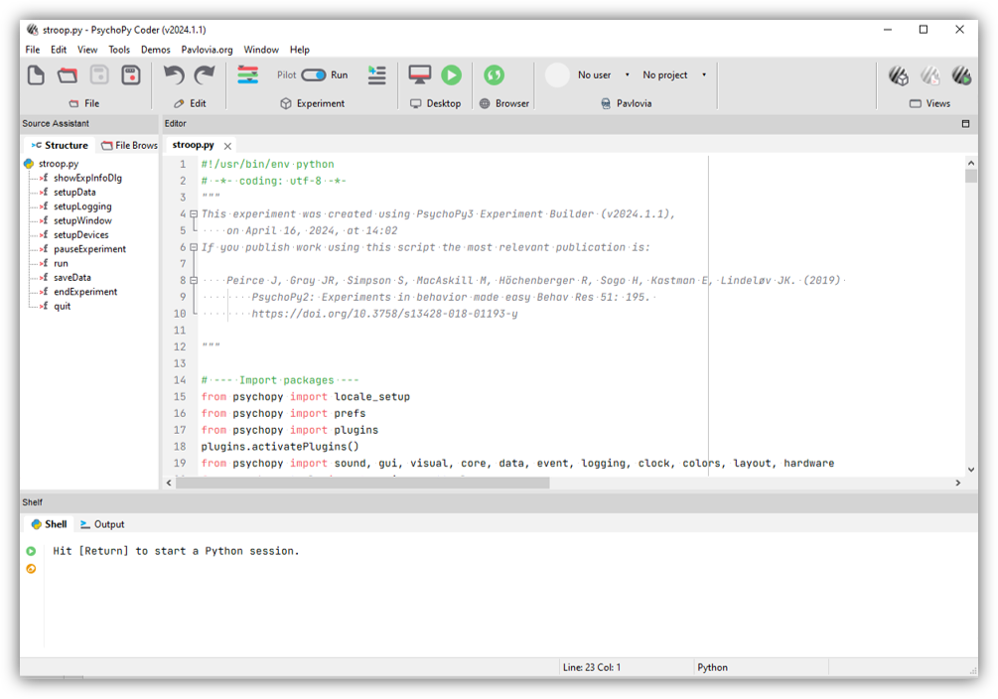Click the orange shell restart icon
Image resolution: width=998 pixels, height=699 pixels.
coord(31,569)
